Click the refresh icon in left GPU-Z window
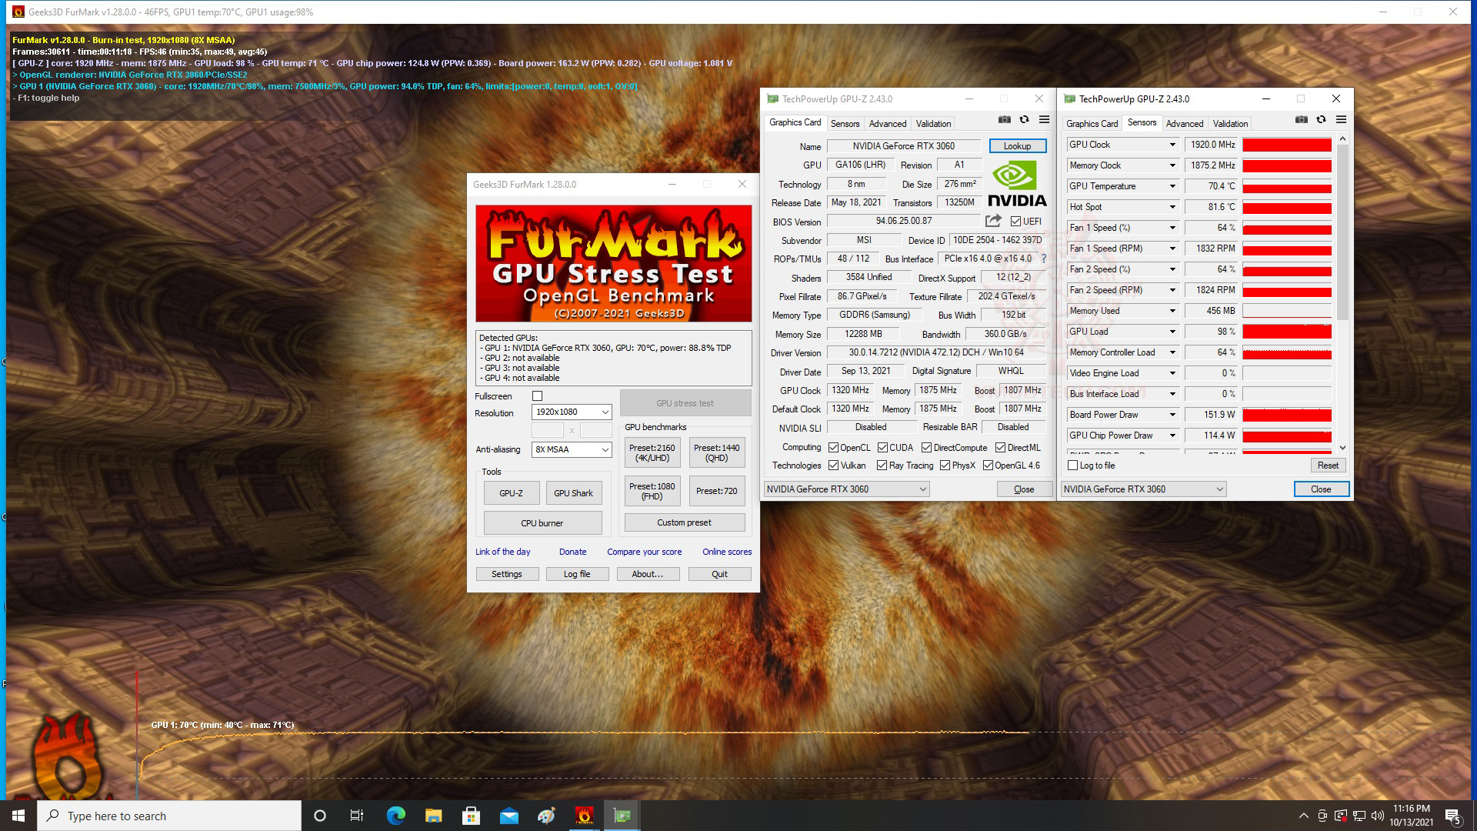 click(x=1025, y=119)
